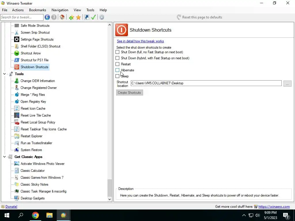Select Open Registry Key tree item
This screenshot has height=221, width=295.
point(33,102)
